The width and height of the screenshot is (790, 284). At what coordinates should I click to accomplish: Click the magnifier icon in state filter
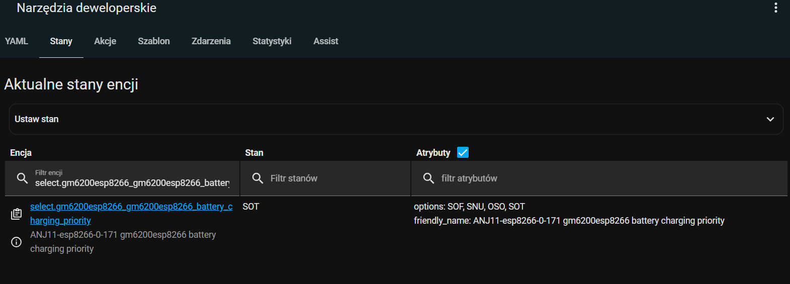click(257, 178)
